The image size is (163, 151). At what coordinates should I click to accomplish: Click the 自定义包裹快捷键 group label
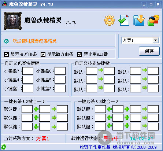coord(22,63)
